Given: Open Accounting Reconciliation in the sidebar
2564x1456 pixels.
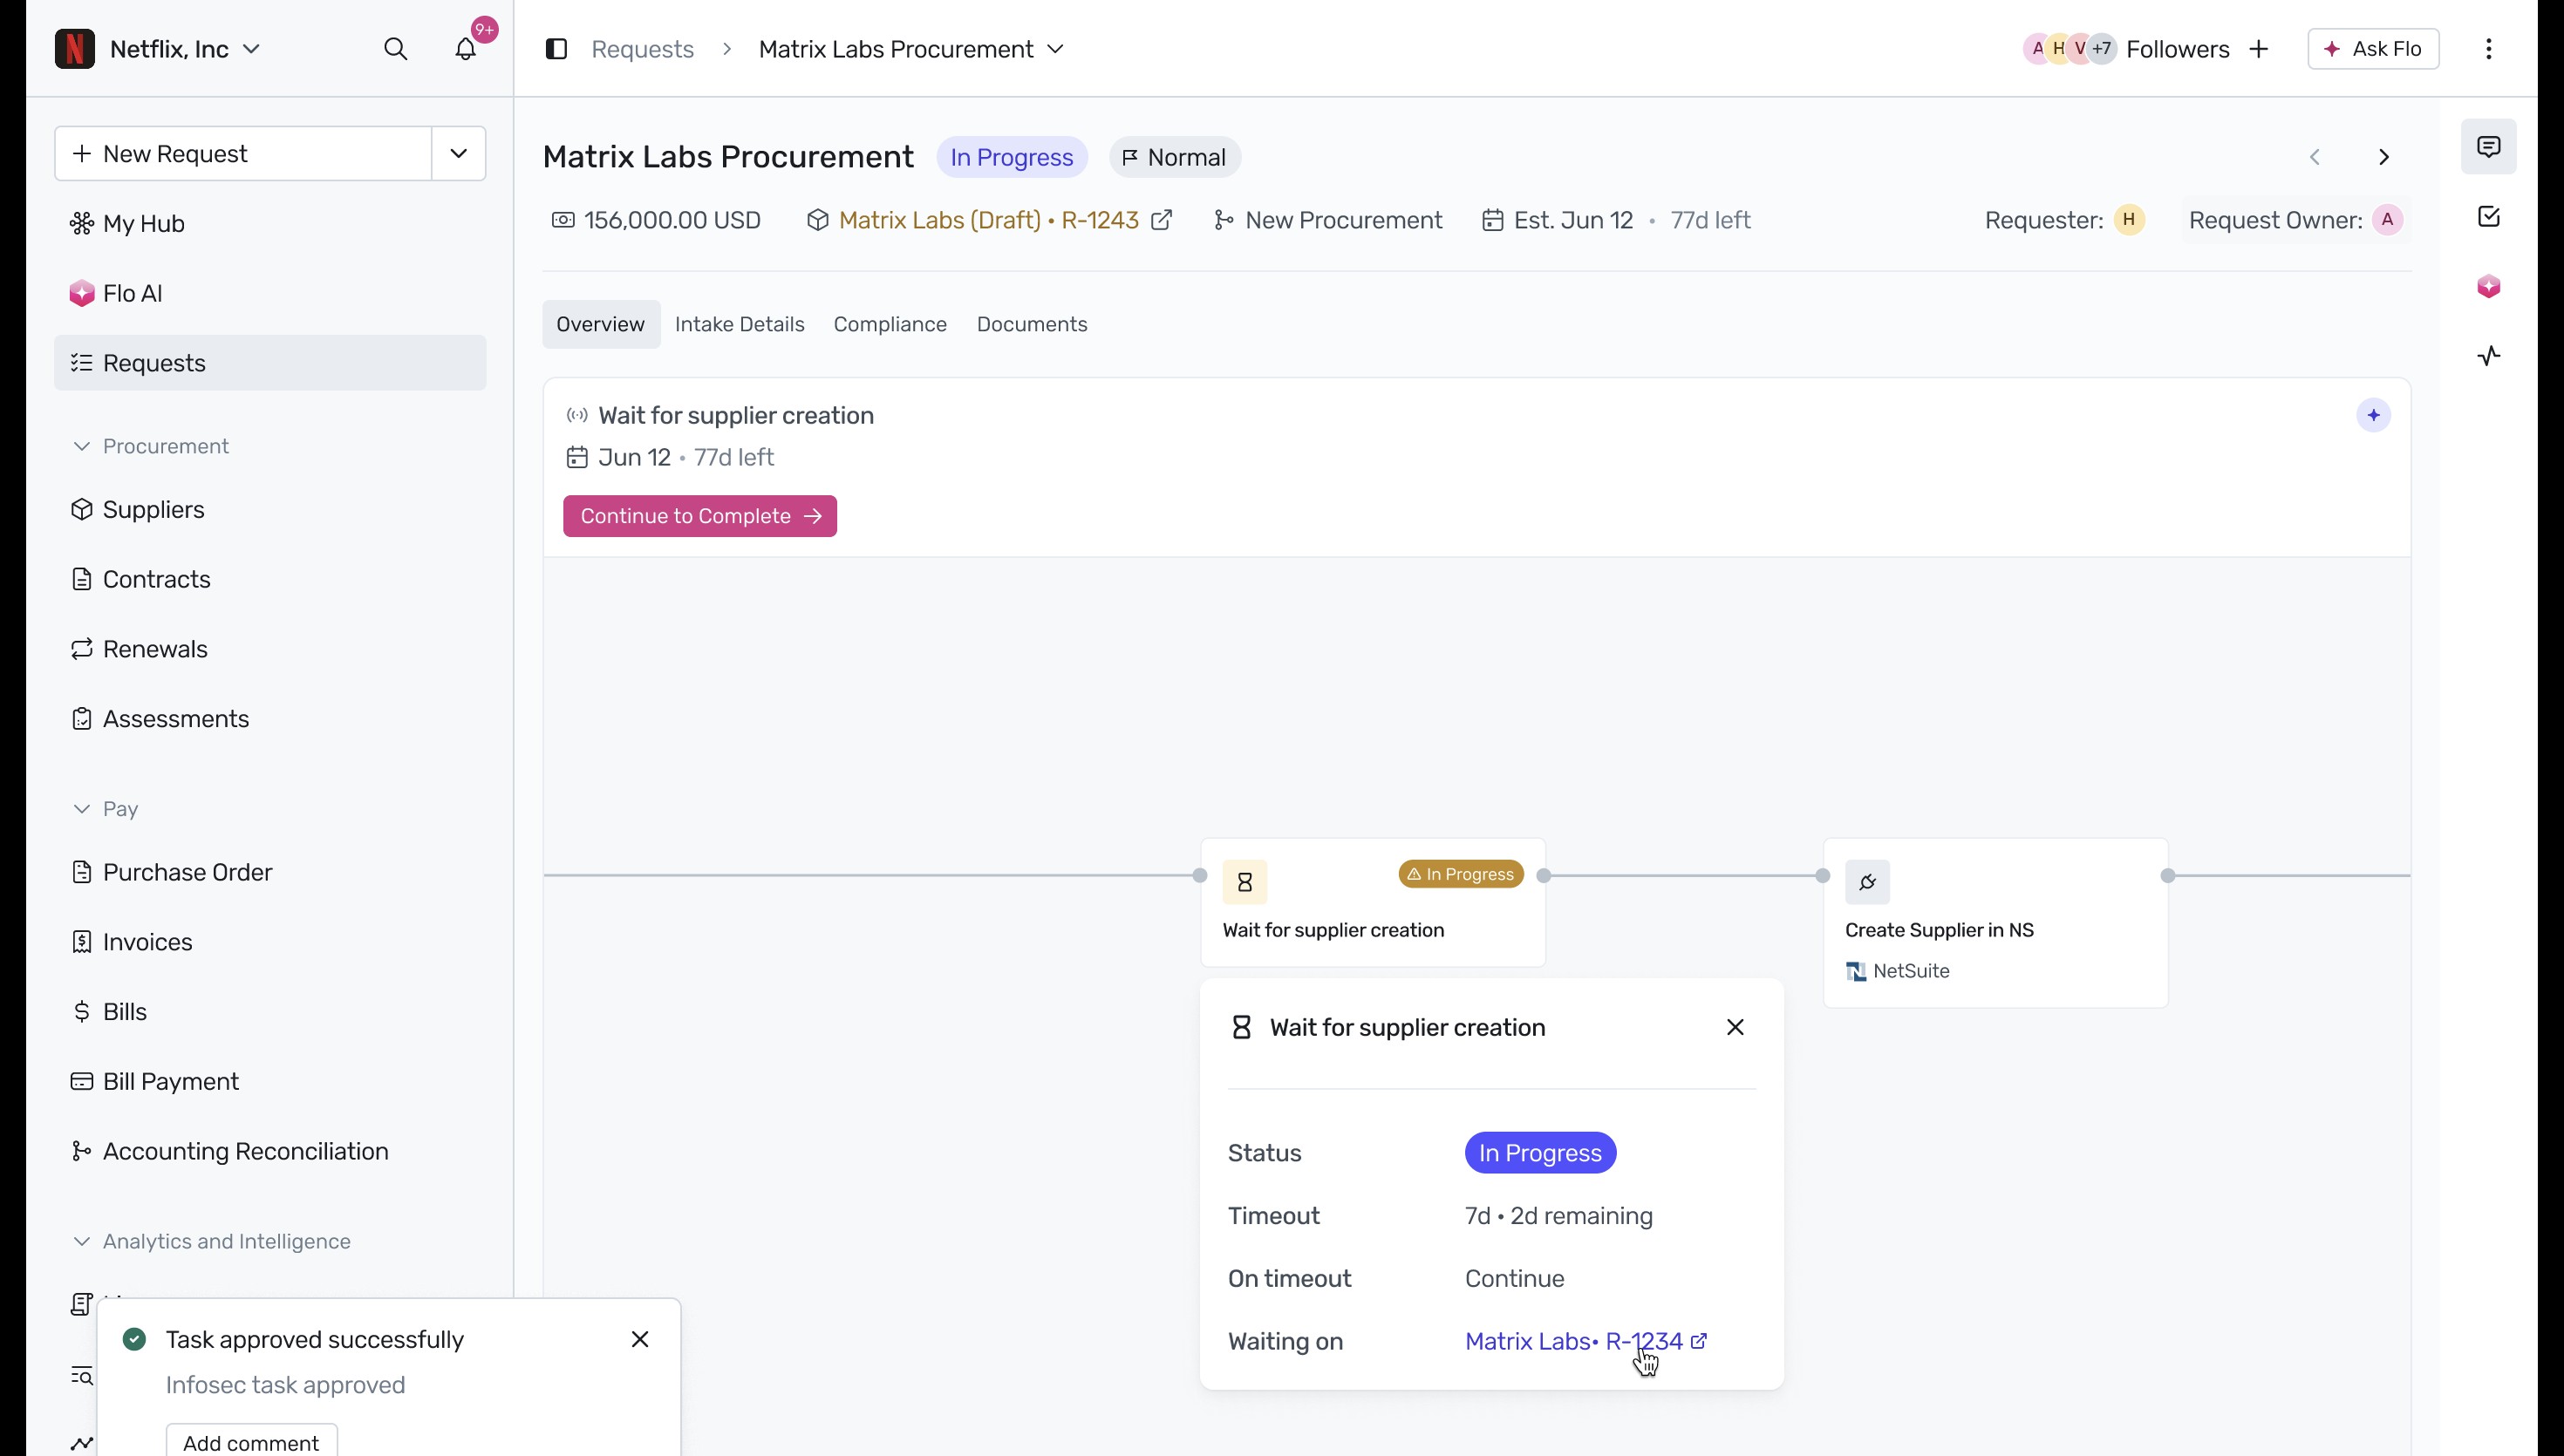Looking at the screenshot, I should (270, 1152).
